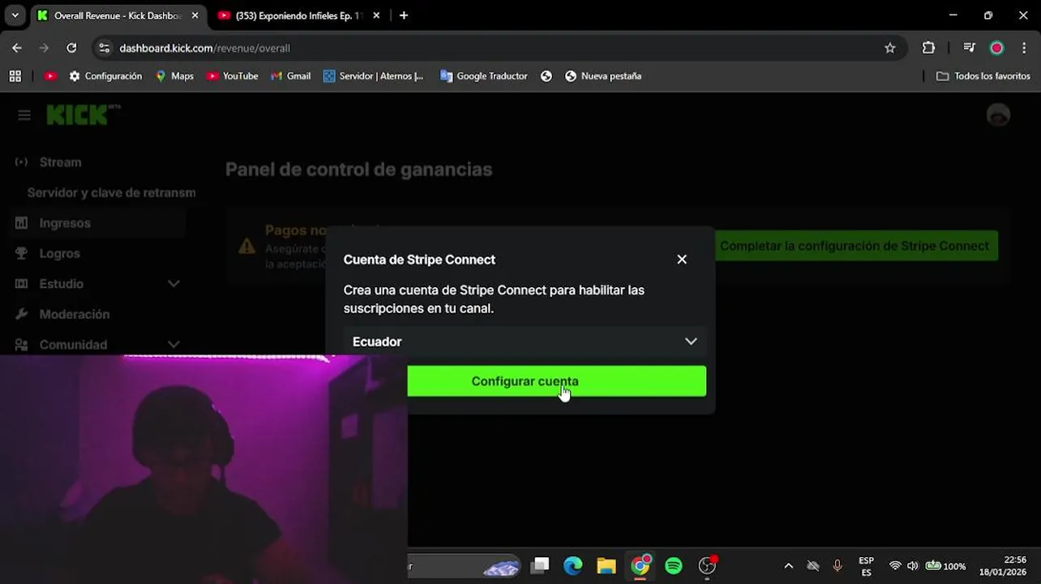
Task: Open the Google Traductor bookmark
Action: (x=483, y=76)
